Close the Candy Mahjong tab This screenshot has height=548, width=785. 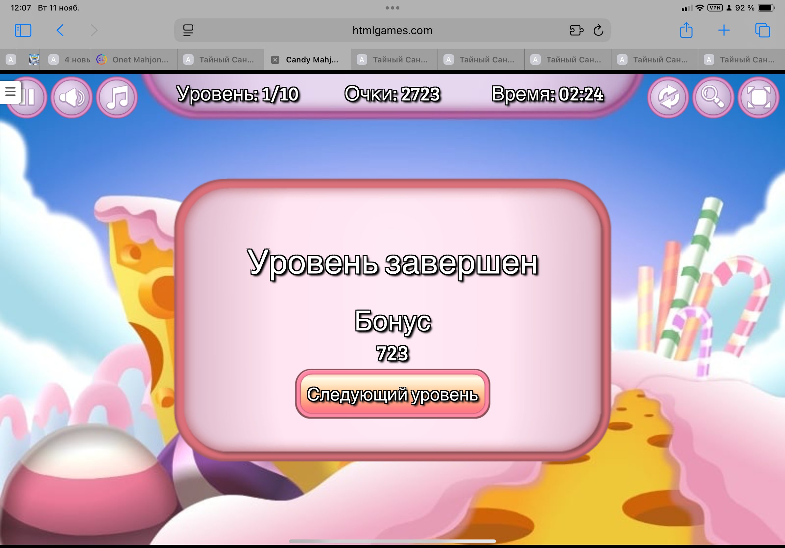(275, 60)
